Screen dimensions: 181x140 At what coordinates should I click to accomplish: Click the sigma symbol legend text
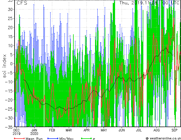tap(94, 139)
